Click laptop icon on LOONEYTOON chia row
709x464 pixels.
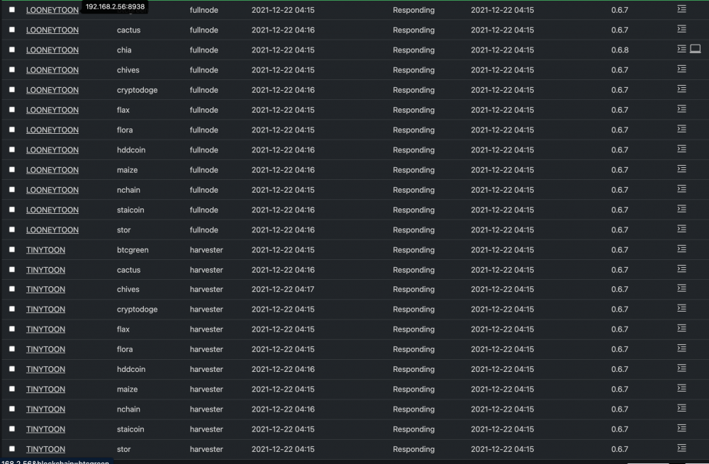(x=696, y=49)
